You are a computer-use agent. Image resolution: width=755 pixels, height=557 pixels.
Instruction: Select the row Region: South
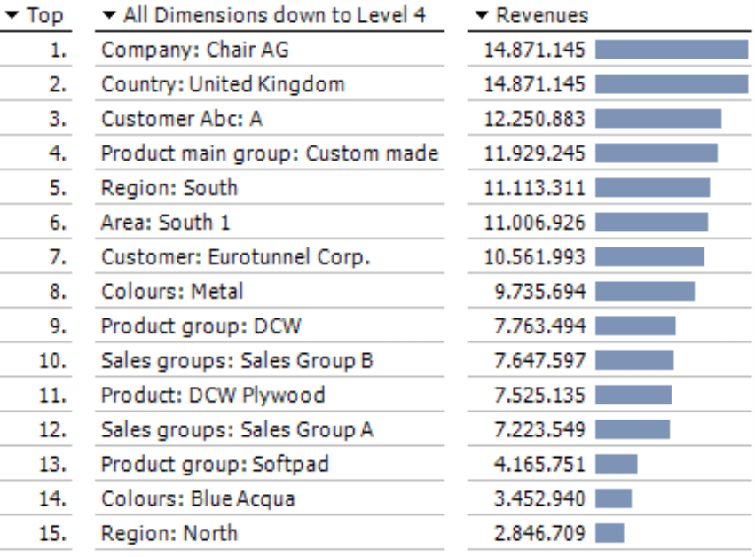(x=169, y=188)
